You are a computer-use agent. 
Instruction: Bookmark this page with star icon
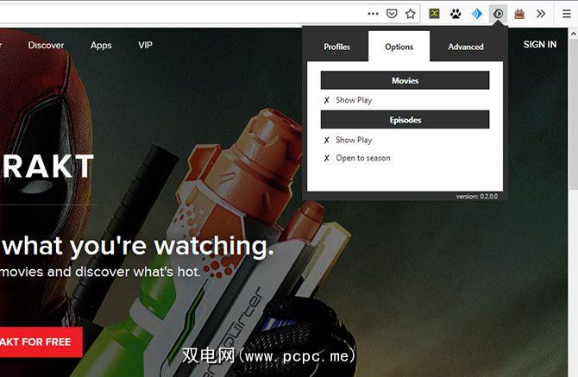point(411,14)
